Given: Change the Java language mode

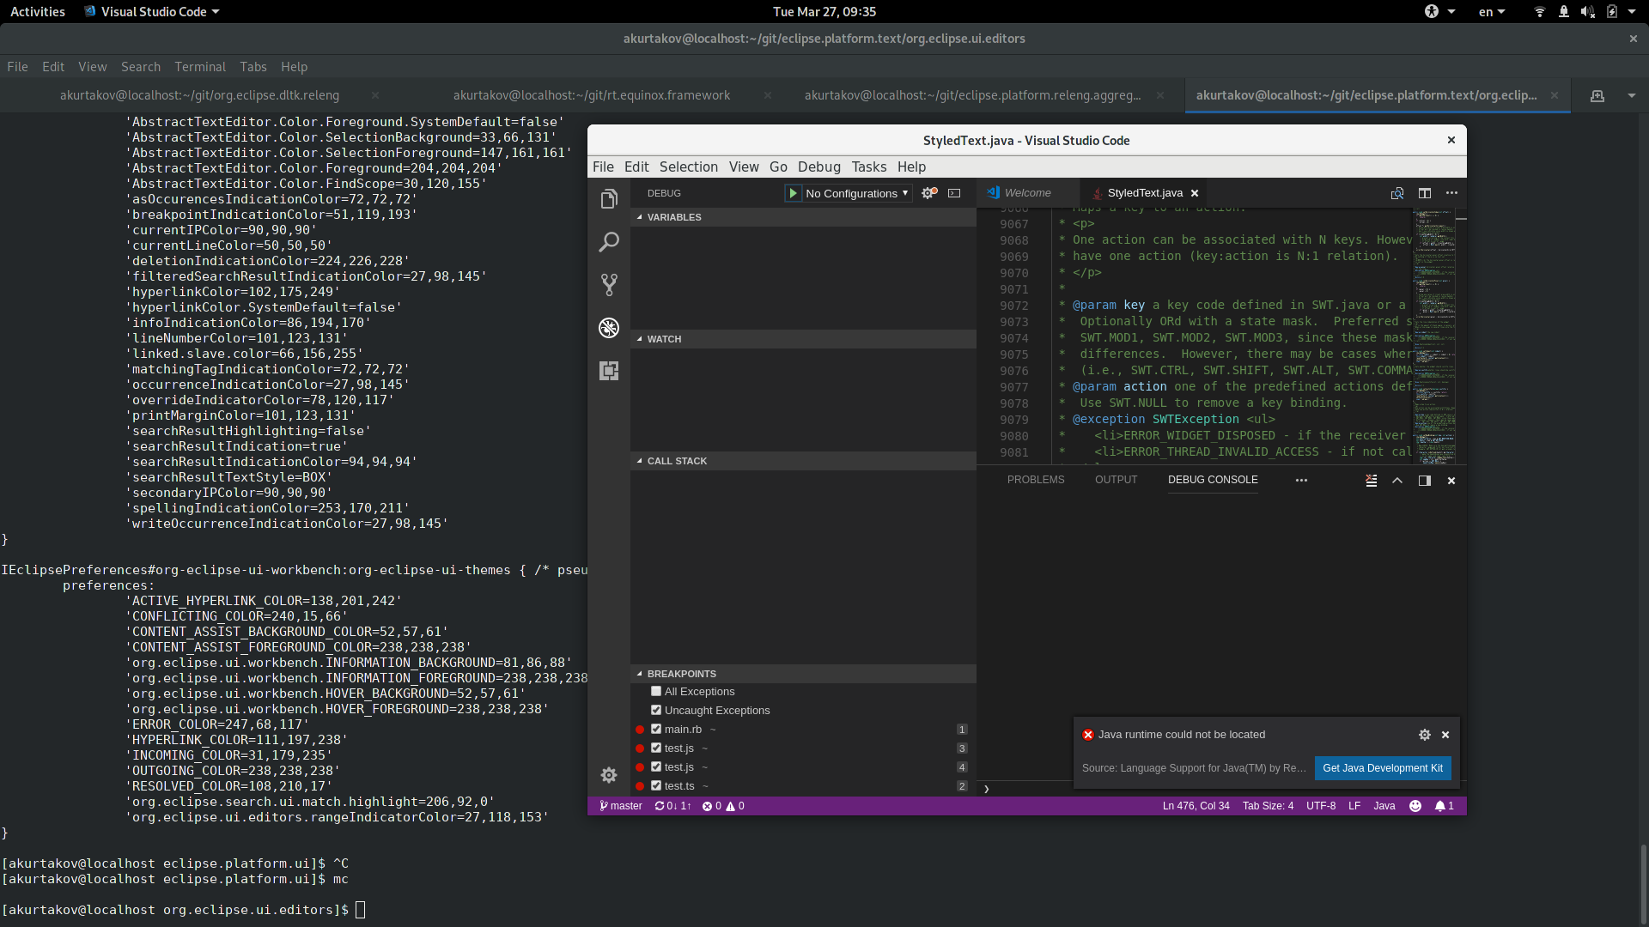Looking at the screenshot, I should pos(1384,806).
